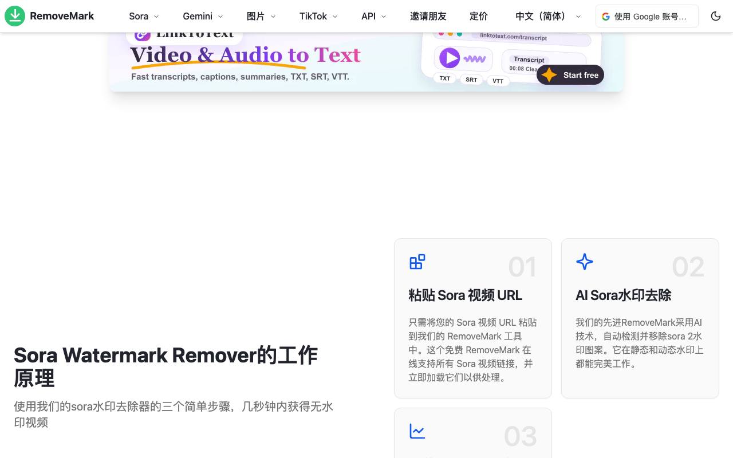The image size is (733, 458).
Task: Expand the API dropdown menu
Action: [373, 16]
